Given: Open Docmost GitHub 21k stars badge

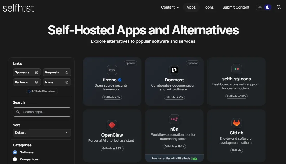Looking at the screenshot, I should coord(174,97).
